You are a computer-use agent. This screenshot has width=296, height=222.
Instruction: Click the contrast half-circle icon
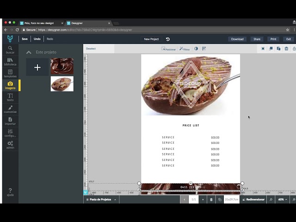pos(196,49)
